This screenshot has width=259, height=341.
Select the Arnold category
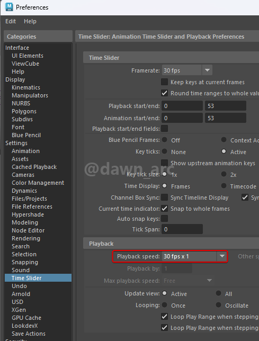pyautogui.click(x=21, y=294)
